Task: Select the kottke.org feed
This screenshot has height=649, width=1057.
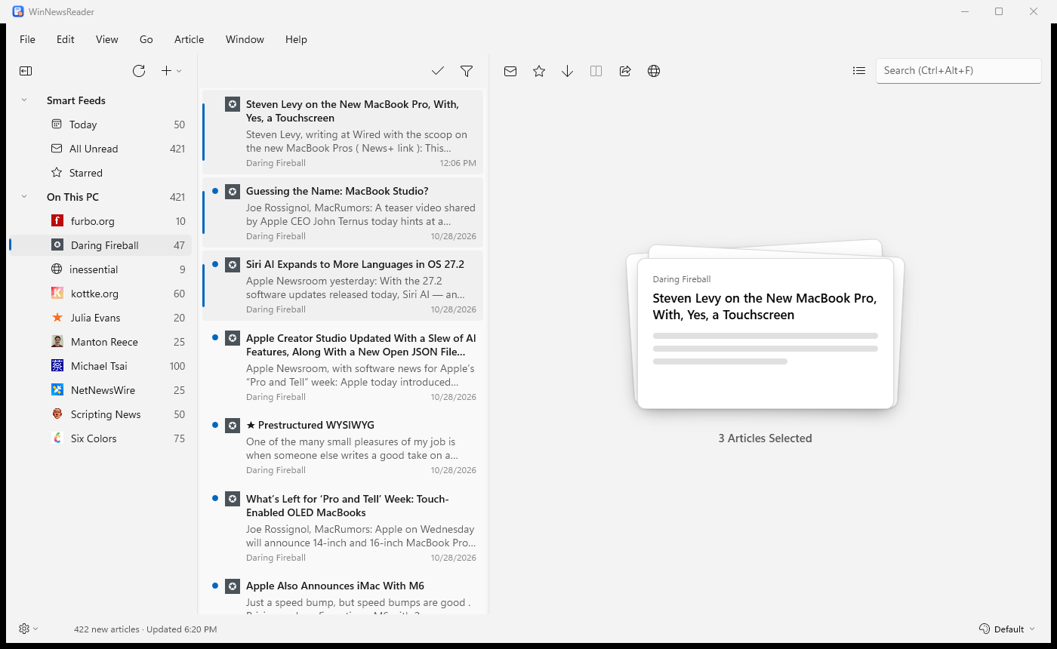Action: tap(100, 294)
